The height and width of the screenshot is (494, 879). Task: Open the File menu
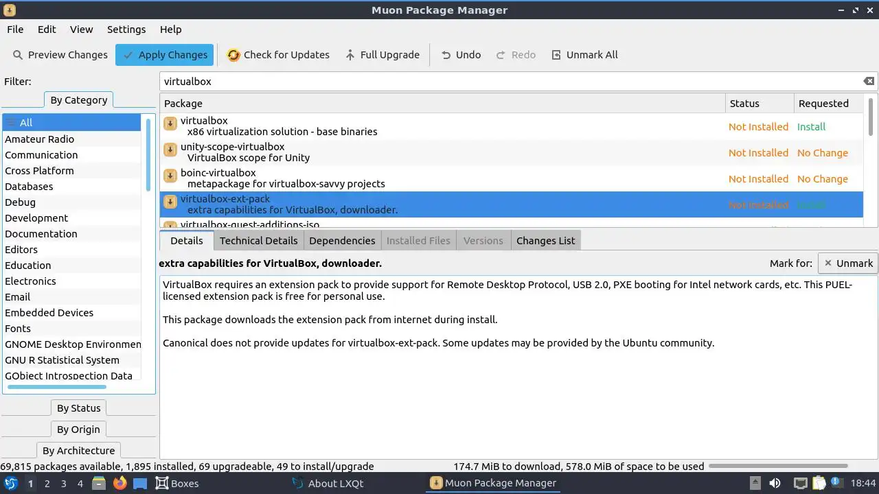15,30
